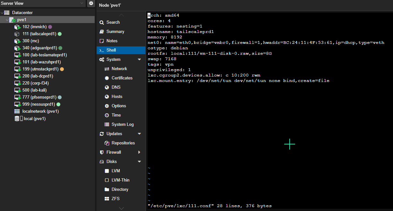
Task: Collapse the System submenu arrow
Action: [139, 60]
